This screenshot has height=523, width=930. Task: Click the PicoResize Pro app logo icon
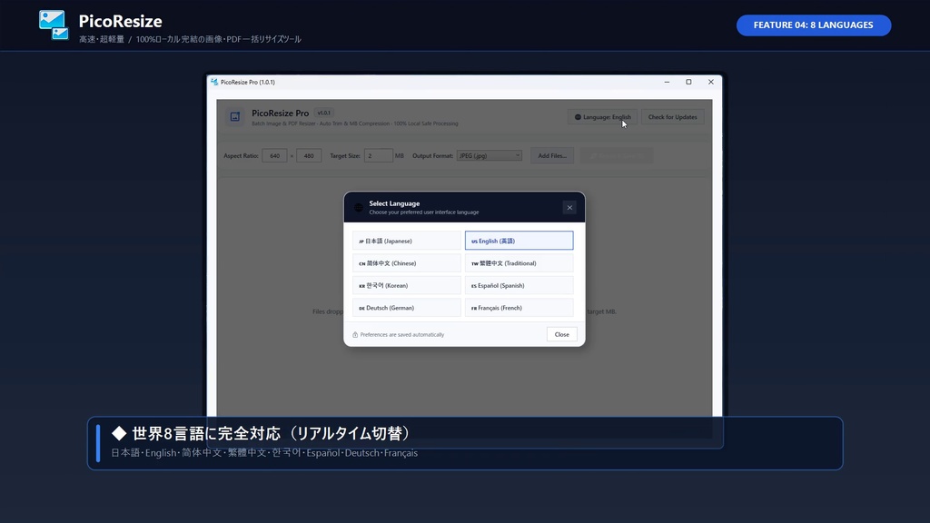pyautogui.click(x=235, y=117)
